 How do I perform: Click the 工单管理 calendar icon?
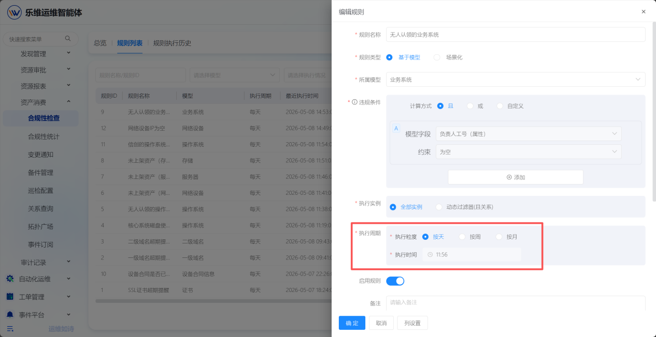10,297
